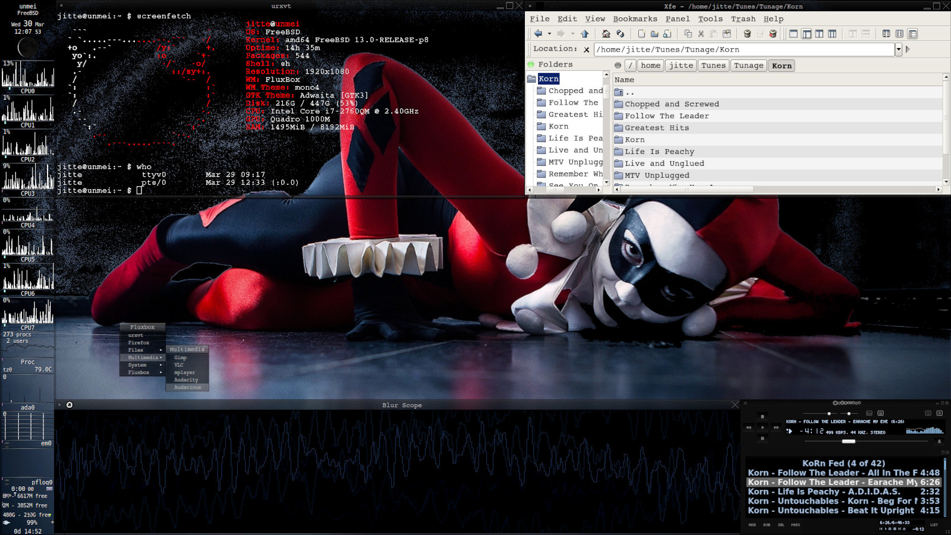Move selection to trash can
The width and height of the screenshot is (951, 535).
pos(747,34)
